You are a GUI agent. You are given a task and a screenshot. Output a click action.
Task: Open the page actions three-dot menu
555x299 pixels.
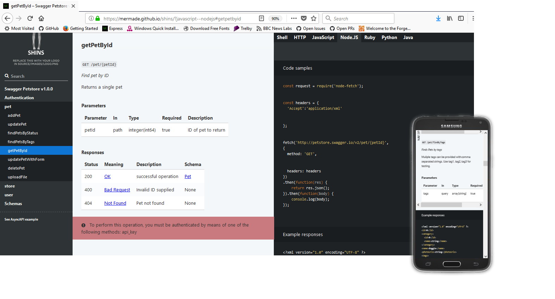pyautogui.click(x=294, y=18)
